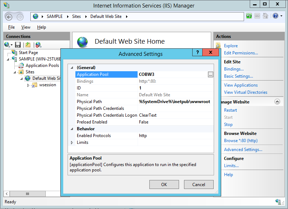Select the wsession application node
288x209 pixels.
pyautogui.click(x=48, y=85)
